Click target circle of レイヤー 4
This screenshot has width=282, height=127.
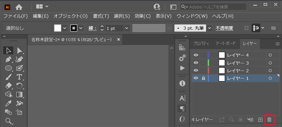coord(270,55)
